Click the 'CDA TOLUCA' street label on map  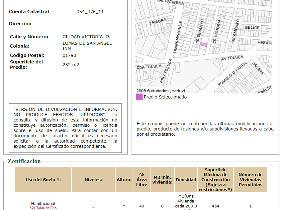coord(149,67)
